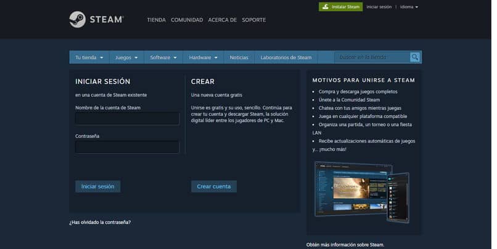This screenshot has height=249, width=497.
Task: Open ¿Has olvidado la contraseña? link
Action: click(x=100, y=222)
